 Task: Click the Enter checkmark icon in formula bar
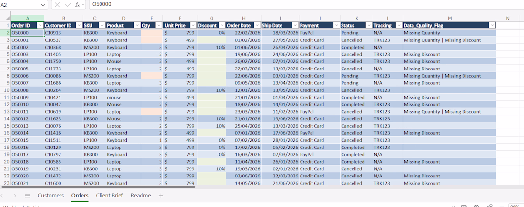point(67,4)
